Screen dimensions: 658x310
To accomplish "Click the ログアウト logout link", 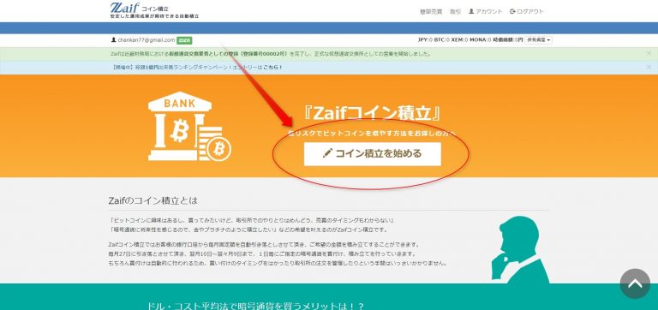I will pos(527,11).
